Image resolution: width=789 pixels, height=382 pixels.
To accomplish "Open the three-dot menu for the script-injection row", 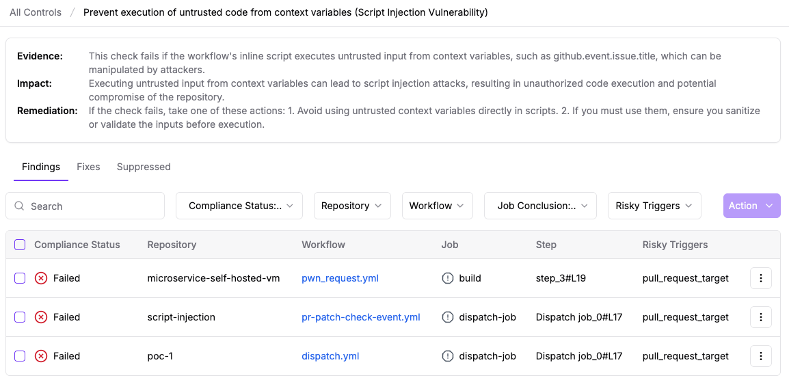I will pos(761,317).
